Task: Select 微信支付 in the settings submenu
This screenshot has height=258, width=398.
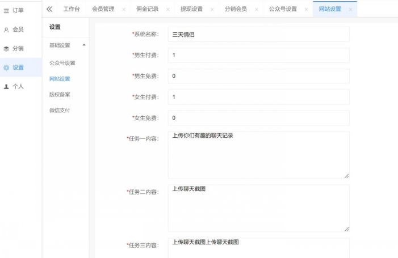Action: [60, 110]
